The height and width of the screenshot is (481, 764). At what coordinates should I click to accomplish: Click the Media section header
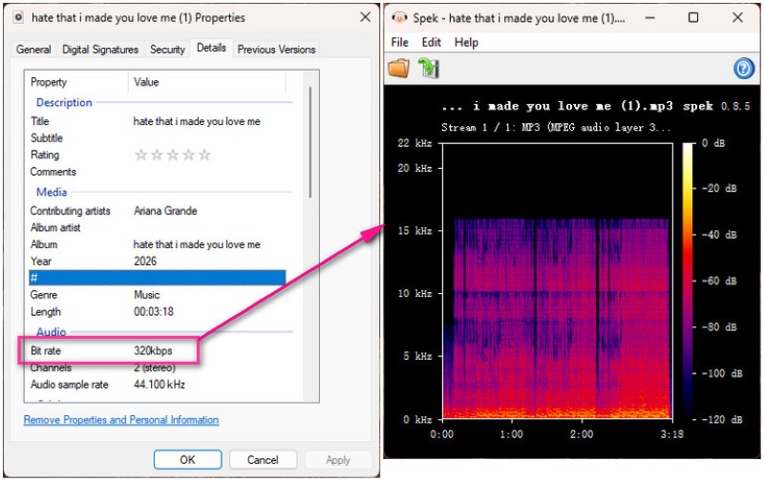[52, 192]
